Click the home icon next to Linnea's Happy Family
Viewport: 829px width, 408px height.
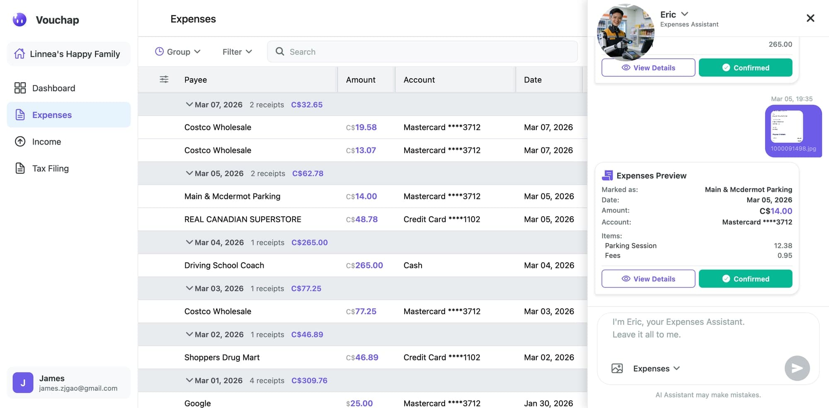coord(19,53)
